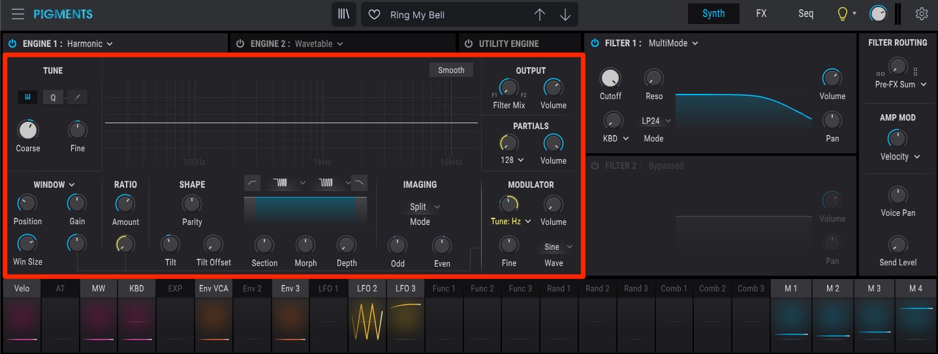Screen dimensions: 938x354
Task: Toggle Filter 1 power button
Action: (x=595, y=43)
